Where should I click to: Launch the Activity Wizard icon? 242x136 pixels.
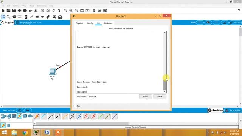[x=30, y=11]
